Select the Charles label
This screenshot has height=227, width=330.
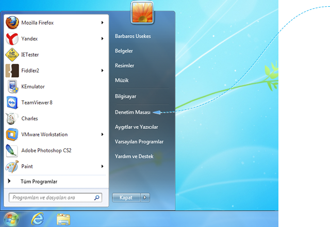click(29, 119)
